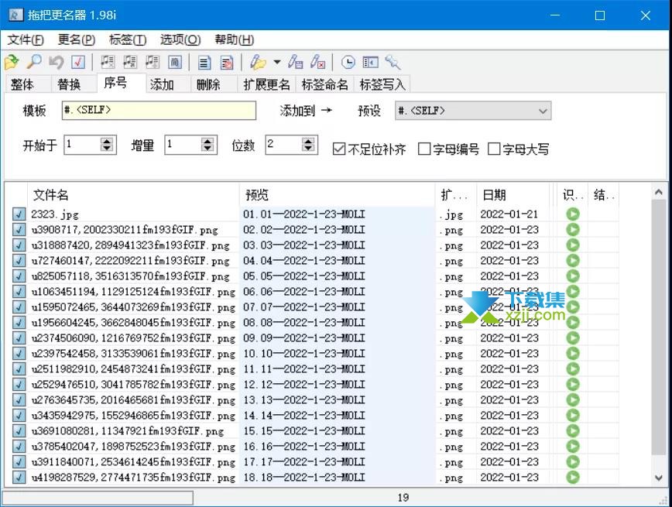Click the file list scrollbar down arrow
This screenshot has height=507, width=672.
(659, 478)
